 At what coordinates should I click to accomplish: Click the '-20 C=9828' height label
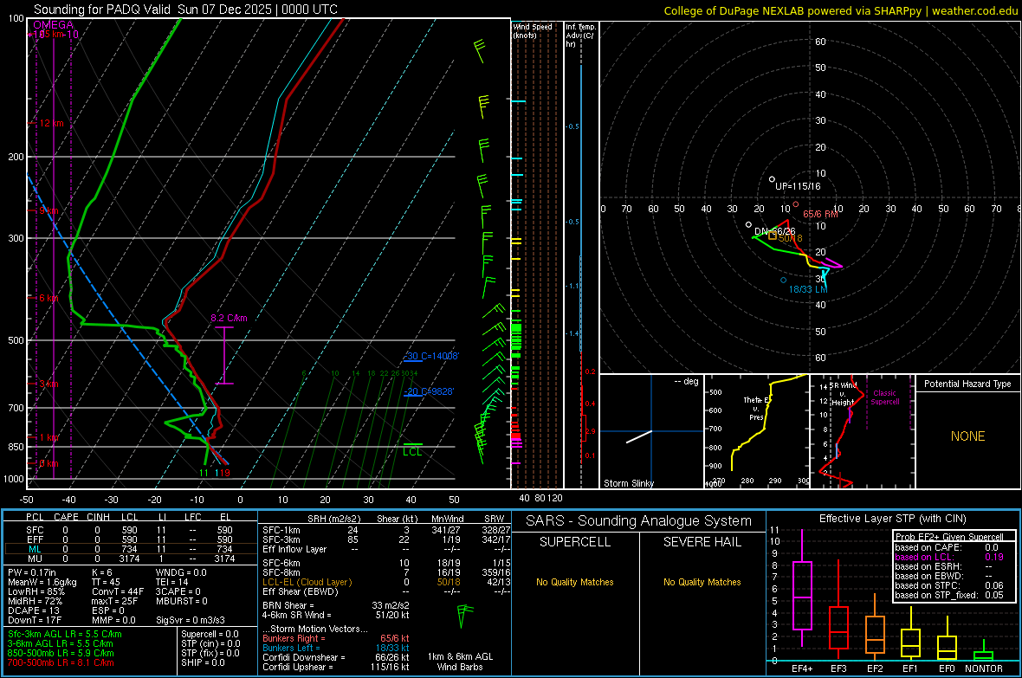(x=429, y=391)
